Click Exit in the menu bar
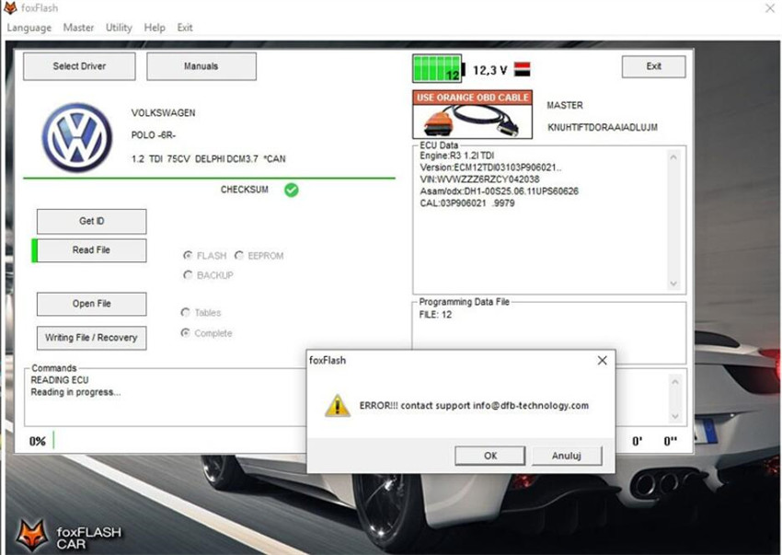This screenshot has height=555, width=782. coord(185,28)
